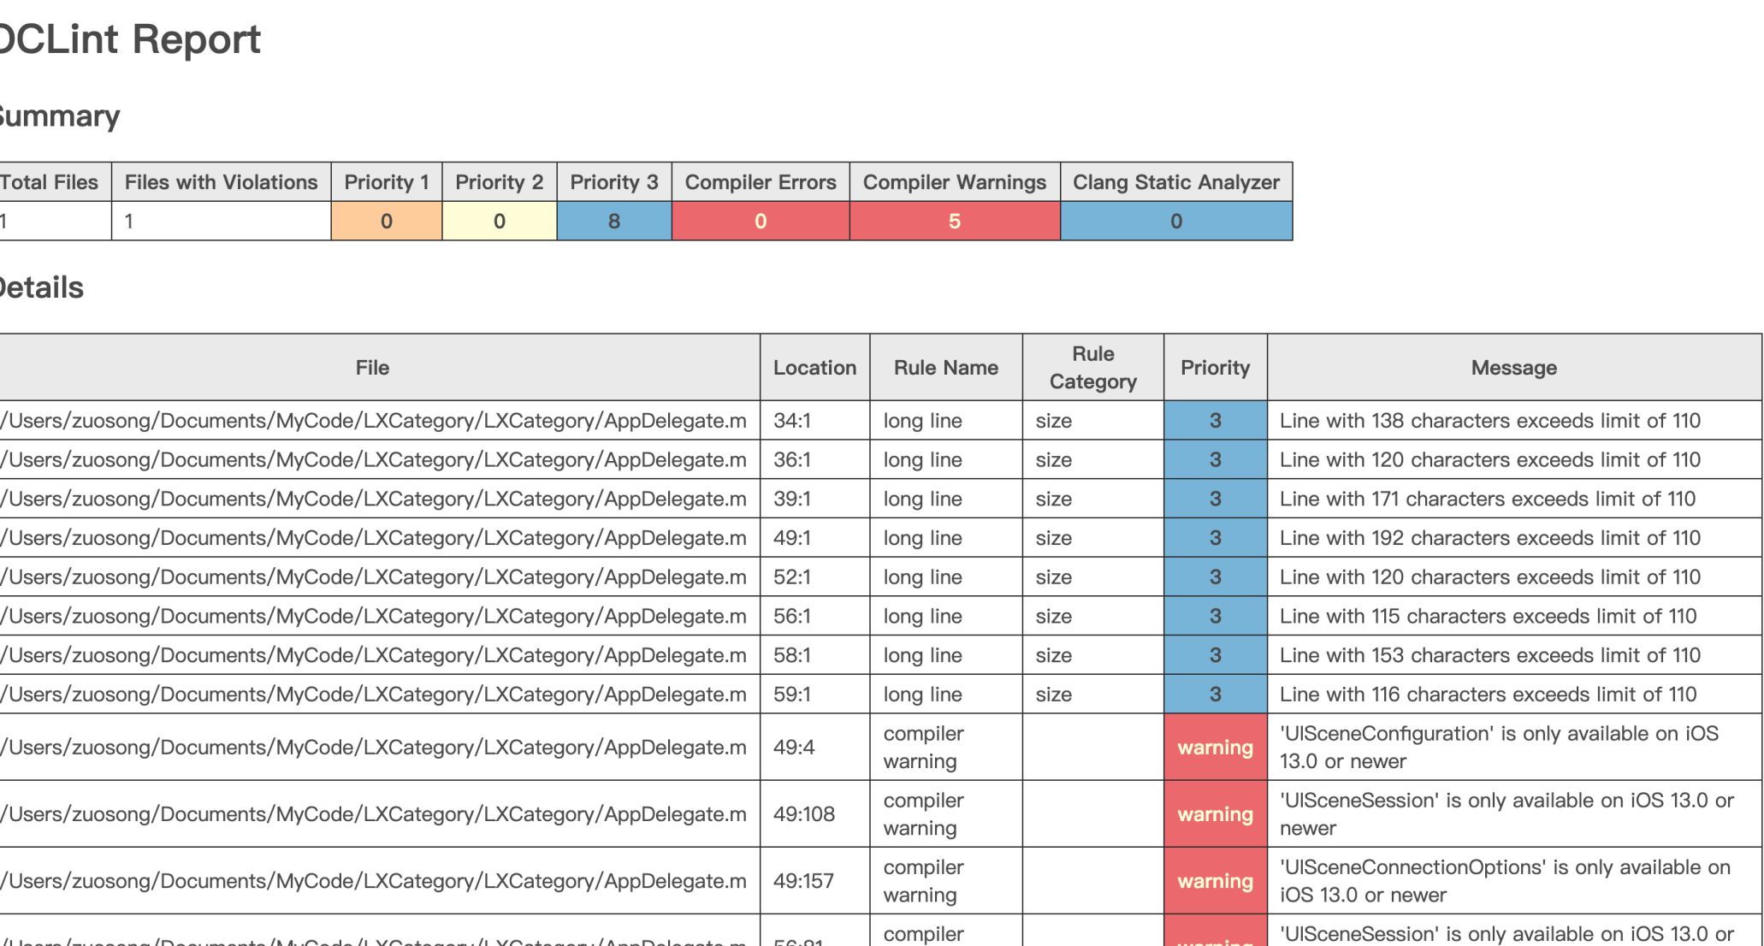Click the Priority column header in Details
Viewport: 1764px width, 946px height.
(1215, 368)
